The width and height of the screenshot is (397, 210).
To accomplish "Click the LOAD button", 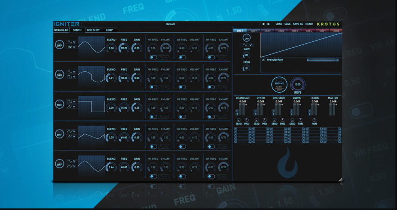I will pyautogui.click(x=279, y=24).
